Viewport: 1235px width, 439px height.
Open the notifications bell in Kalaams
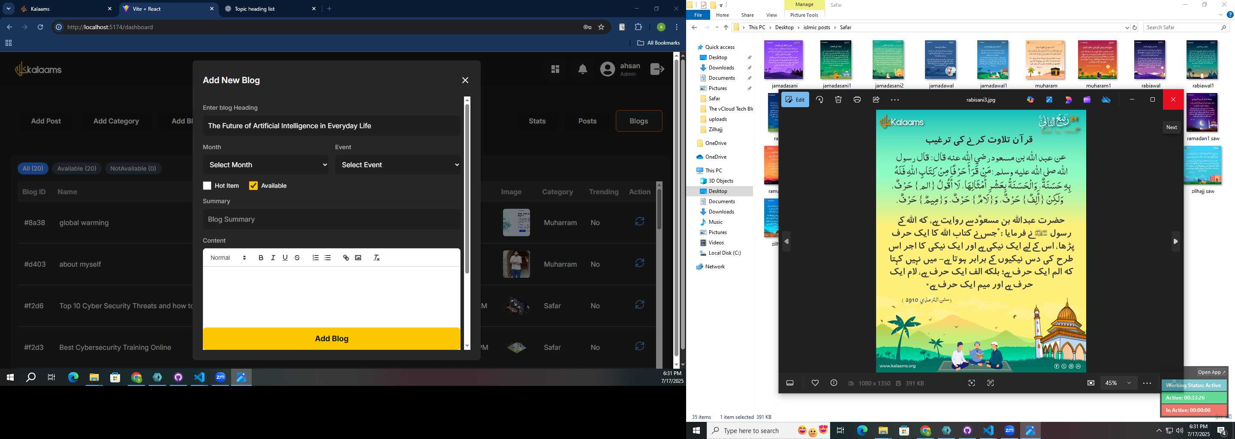[582, 69]
